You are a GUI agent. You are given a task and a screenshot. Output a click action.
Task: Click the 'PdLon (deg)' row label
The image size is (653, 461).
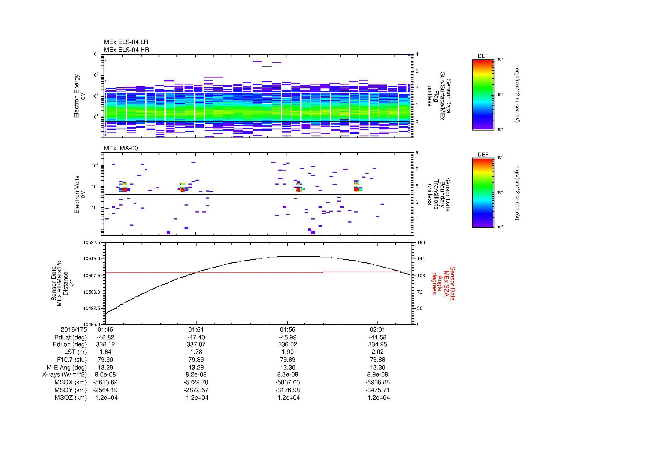pyautogui.click(x=70, y=344)
